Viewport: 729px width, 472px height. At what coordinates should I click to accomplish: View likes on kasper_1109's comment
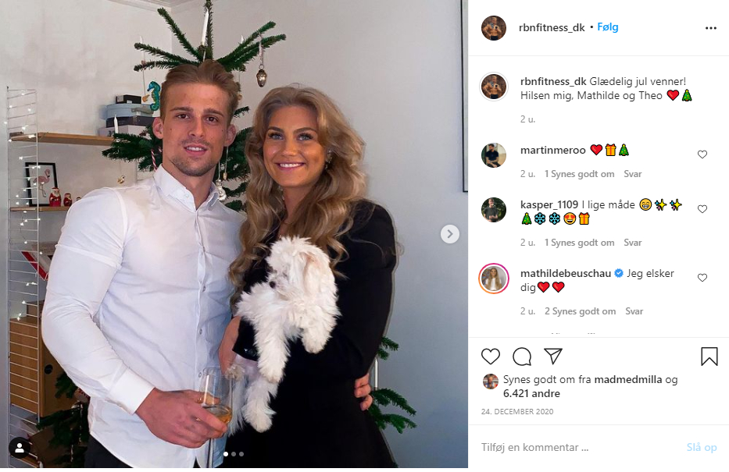pos(579,243)
